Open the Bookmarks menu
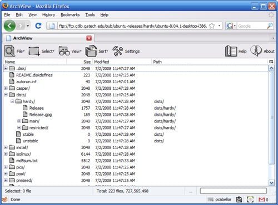 [x=70, y=15]
